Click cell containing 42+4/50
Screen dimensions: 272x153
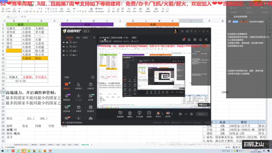click(x=20, y=81)
